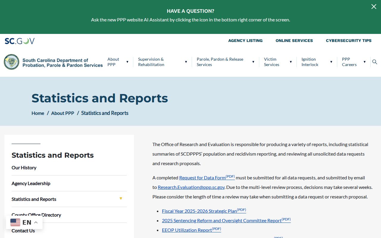This screenshot has height=238, width=381.
Task: Open Parole, Pardon & Release Services menu
Action: pyautogui.click(x=220, y=62)
